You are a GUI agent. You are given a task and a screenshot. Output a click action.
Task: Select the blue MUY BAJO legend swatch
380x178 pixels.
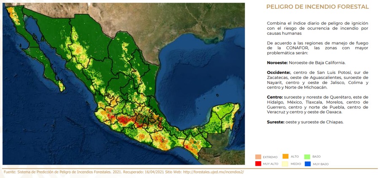(x=307, y=164)
